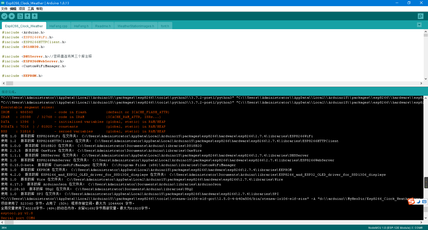Screen dimensions: 428x230
Task: Click the U8g2 2.28.10 library line
Action: click(x=97, y=189)
